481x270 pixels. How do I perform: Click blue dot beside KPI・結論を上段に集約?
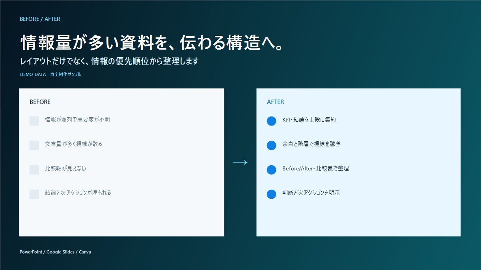pyautogui.click(x=272, y=121)
